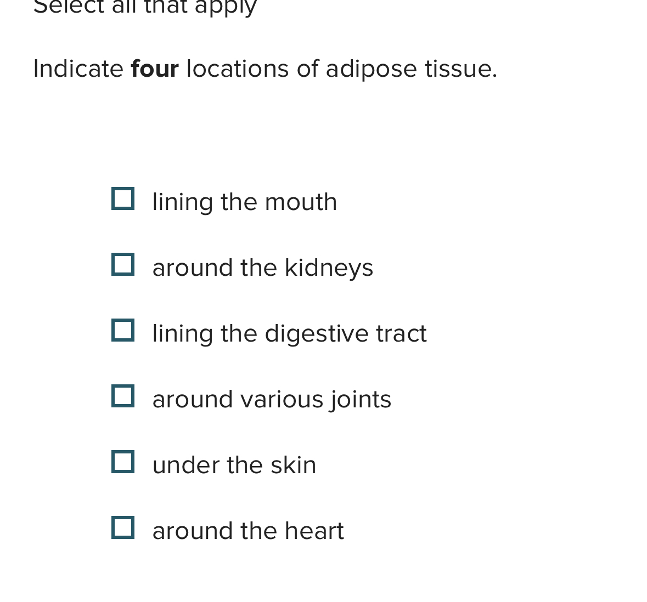Click the word 'Indicate' starting the question
Screen dimensions: 647x602
78,69
